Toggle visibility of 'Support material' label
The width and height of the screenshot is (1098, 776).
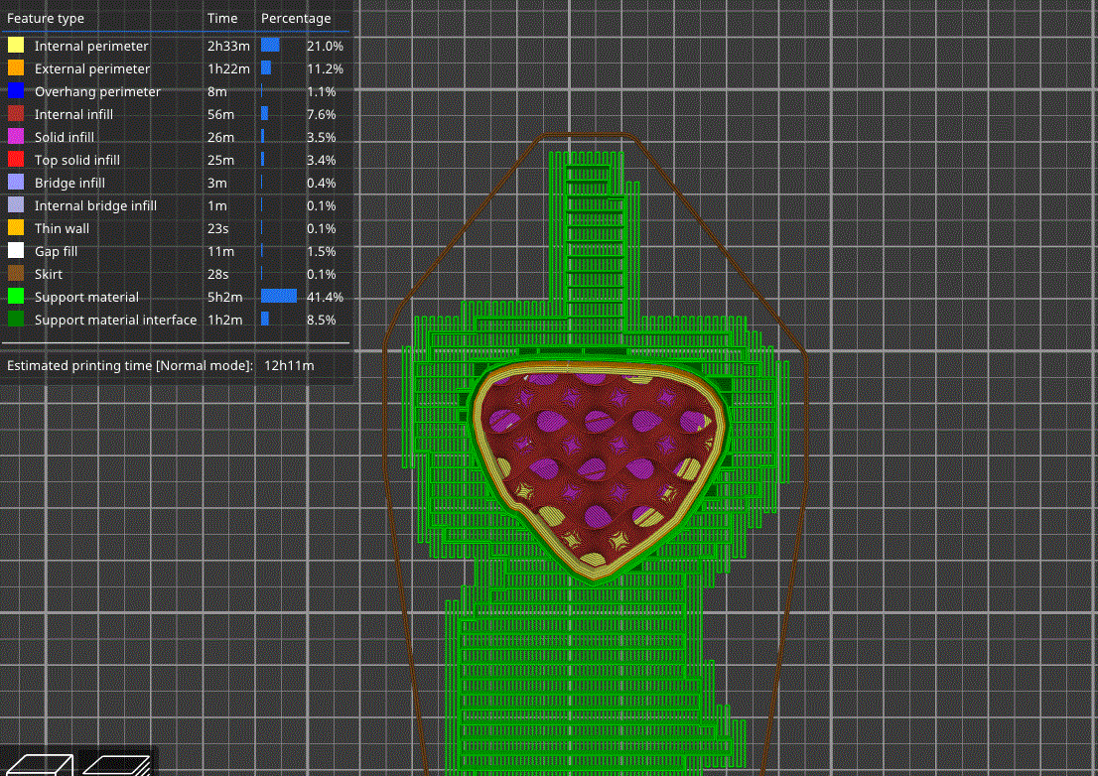pos(86,297)
